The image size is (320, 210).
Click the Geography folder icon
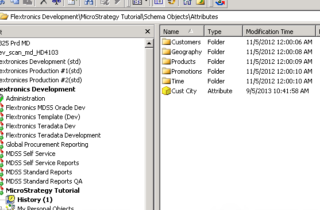[x=167, y=51]
